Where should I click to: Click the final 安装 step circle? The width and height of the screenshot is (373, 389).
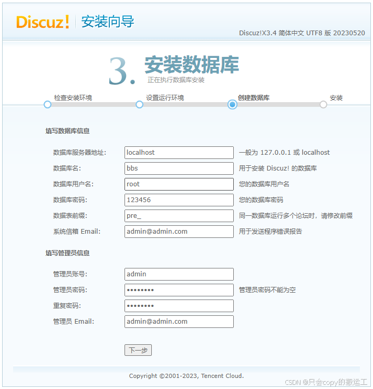(x=323, y=104)
